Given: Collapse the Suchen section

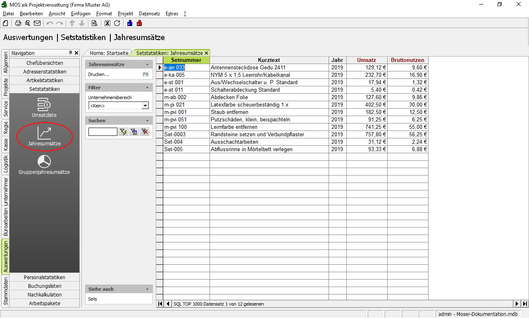Looking at the screenshot, I should coord(148,121).
